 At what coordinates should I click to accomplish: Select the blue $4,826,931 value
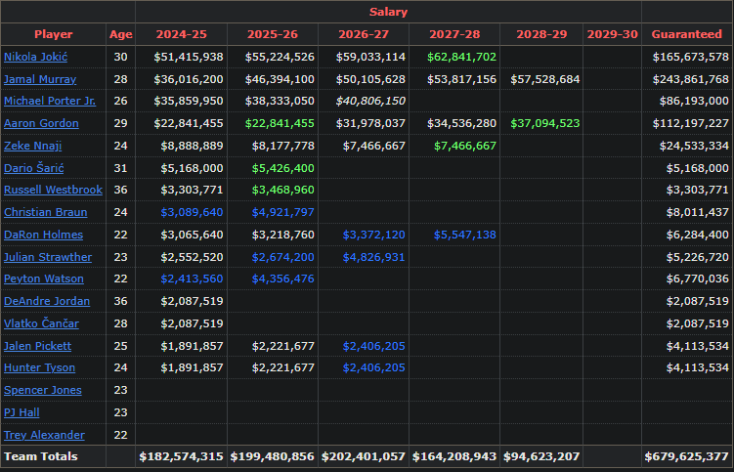(374, 257)
